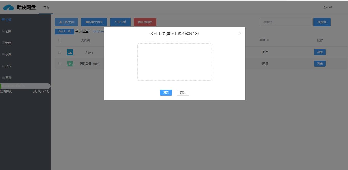The image size is (348, 170).
Task: Open the 文档 category in sidebar
Action: [7, 43]
